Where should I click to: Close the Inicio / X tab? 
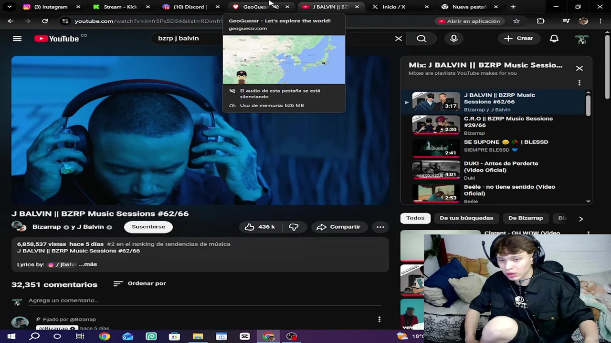pos(426,7)
